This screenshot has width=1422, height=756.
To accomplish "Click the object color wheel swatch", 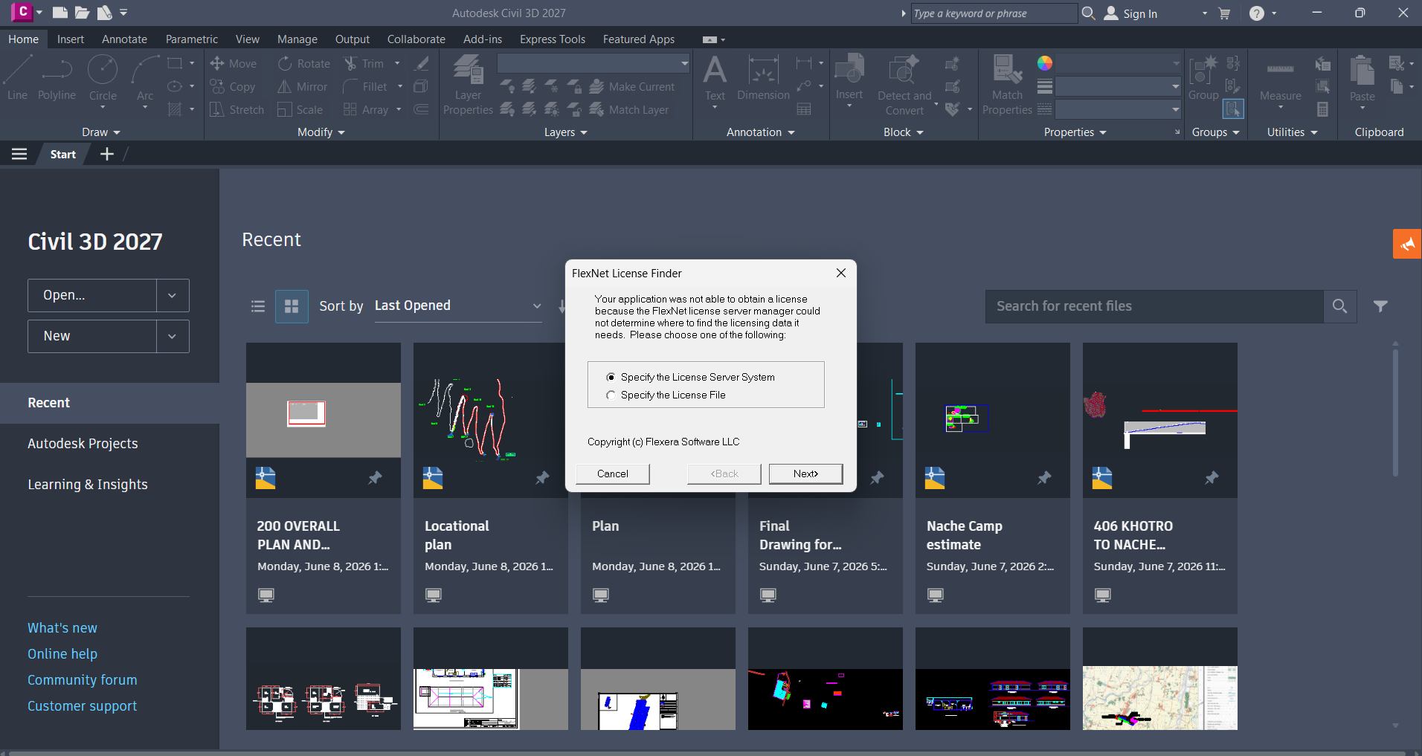I will [1045, 63].
